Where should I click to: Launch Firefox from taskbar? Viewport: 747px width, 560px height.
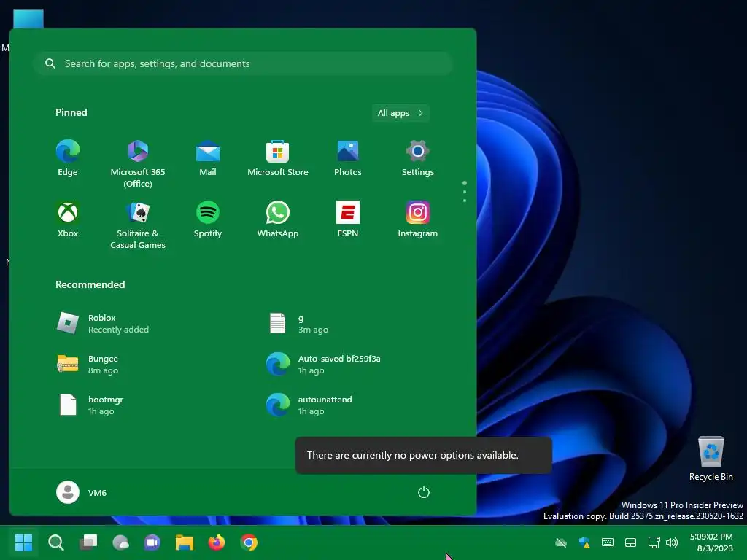217,542
